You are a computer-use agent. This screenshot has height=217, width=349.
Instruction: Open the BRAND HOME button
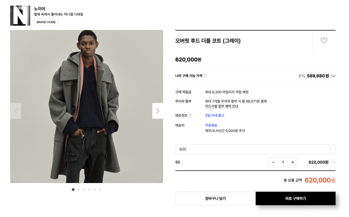tap(46, 22)
